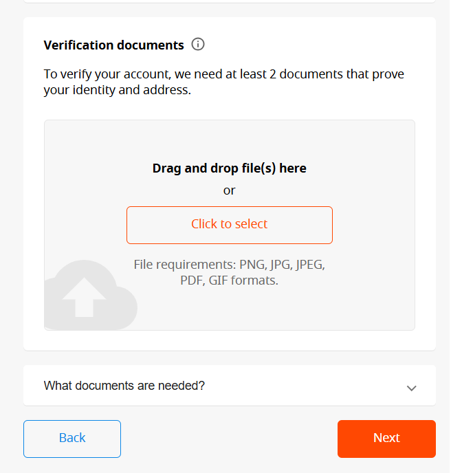Expand the documents needed chevron arrow
The height and width of the screenshot is (473, 451).
411,388
